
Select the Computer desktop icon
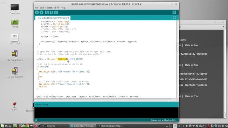(x=15, y=9)
